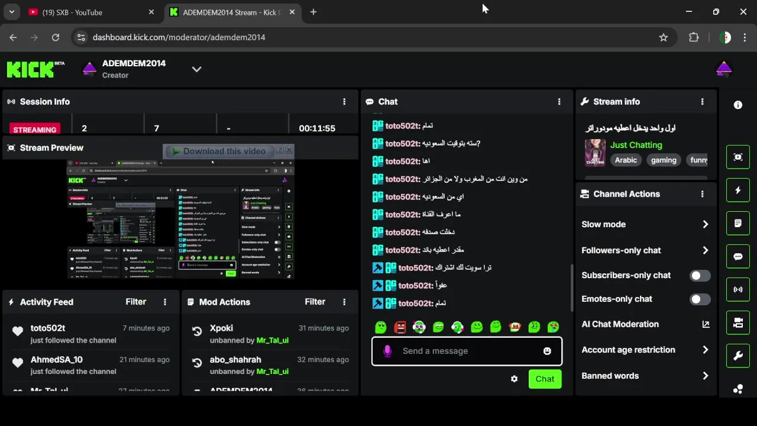The height and width of the screenshot is (426, 757).
Task: Open ADEMDEM2014 channel switcher dropdown
Action: pyautogui.click(x=197, y=69)
